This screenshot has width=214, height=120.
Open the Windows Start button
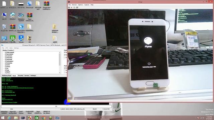(3, 118)
